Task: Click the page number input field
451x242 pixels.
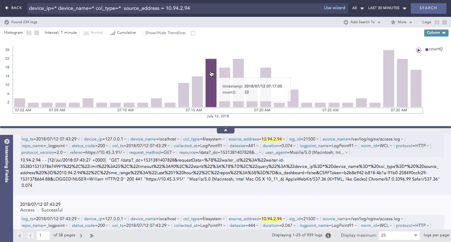Action: [x=43, y=235]
